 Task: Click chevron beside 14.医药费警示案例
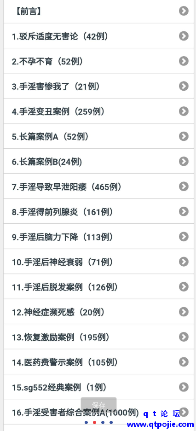pos(184,362)
